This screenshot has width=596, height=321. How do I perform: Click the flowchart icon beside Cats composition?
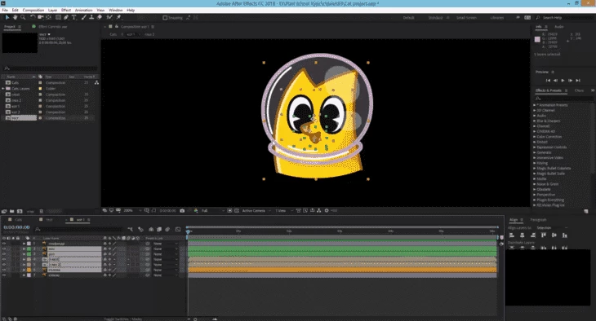[x=96, y=83]
